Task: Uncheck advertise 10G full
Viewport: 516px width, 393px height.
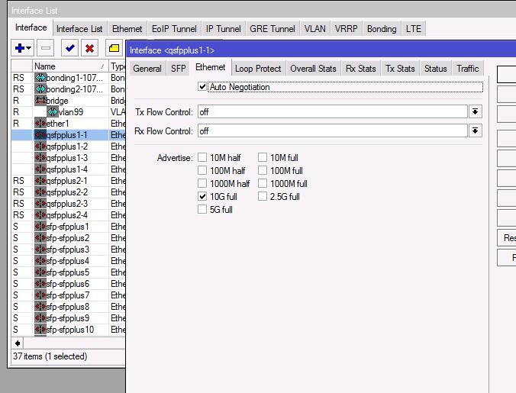Action: [202, 196]
